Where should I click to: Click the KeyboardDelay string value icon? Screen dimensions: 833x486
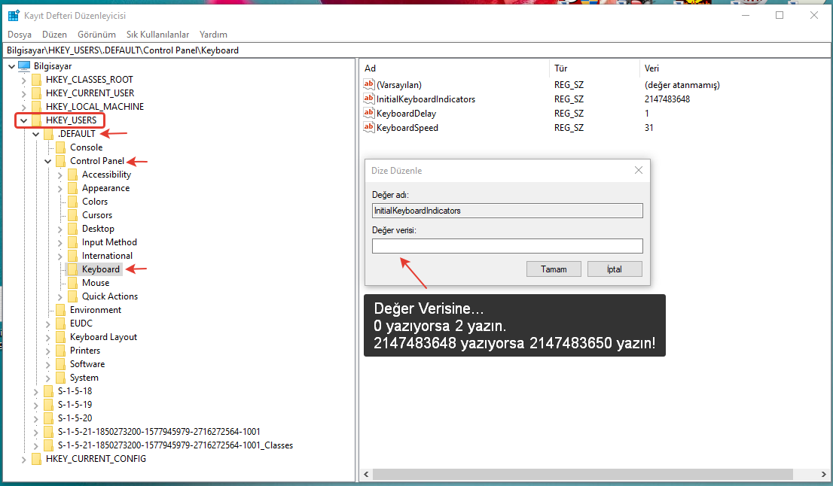(369, 114)
